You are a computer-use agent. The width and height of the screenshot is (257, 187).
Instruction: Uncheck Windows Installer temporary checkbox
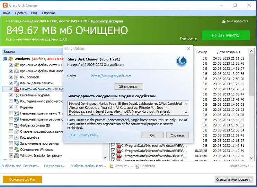(x=11, y=156)
